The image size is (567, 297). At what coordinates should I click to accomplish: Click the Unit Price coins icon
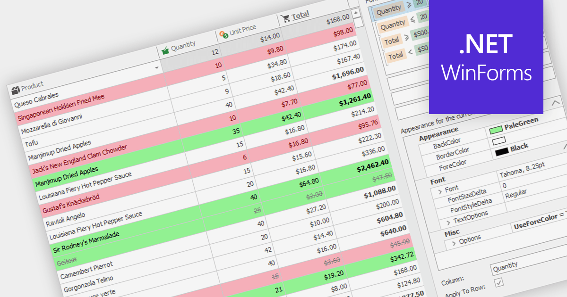pyautogui.click(x=224, y=34)
